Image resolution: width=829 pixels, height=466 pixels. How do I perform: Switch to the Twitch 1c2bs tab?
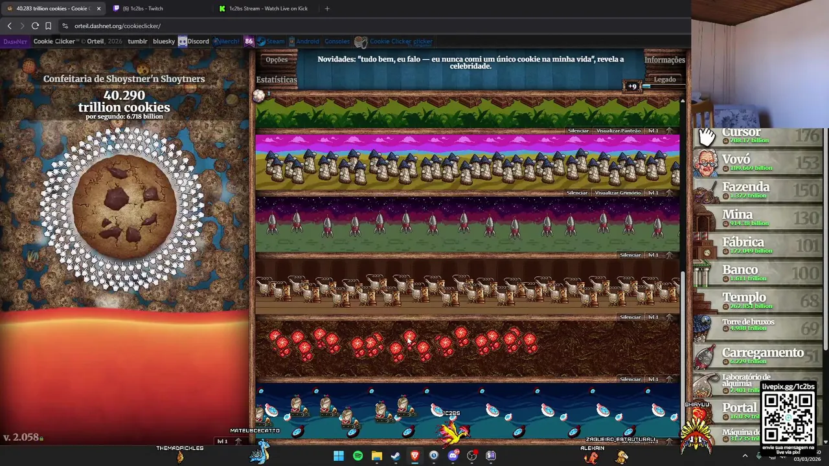point(160,8)
